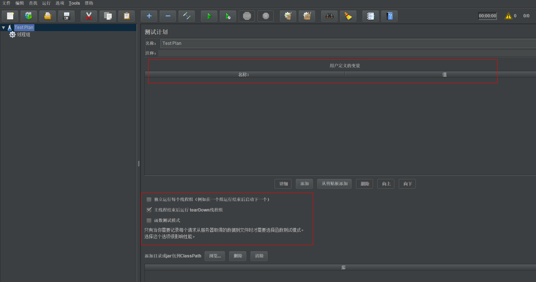Collapse the Test Plan tree node arrow
536x282 pixels.
click(3, 27)
